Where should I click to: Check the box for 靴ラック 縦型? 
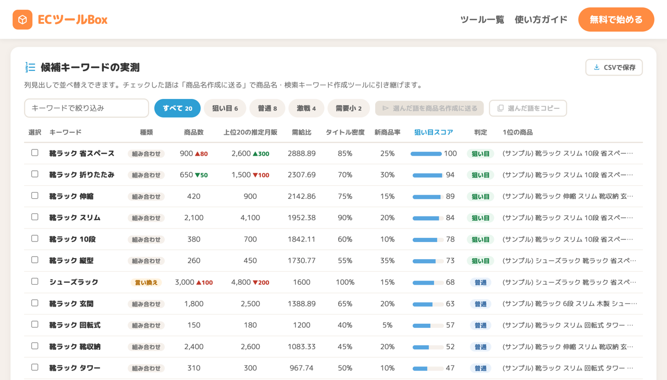tap(35, 260)
